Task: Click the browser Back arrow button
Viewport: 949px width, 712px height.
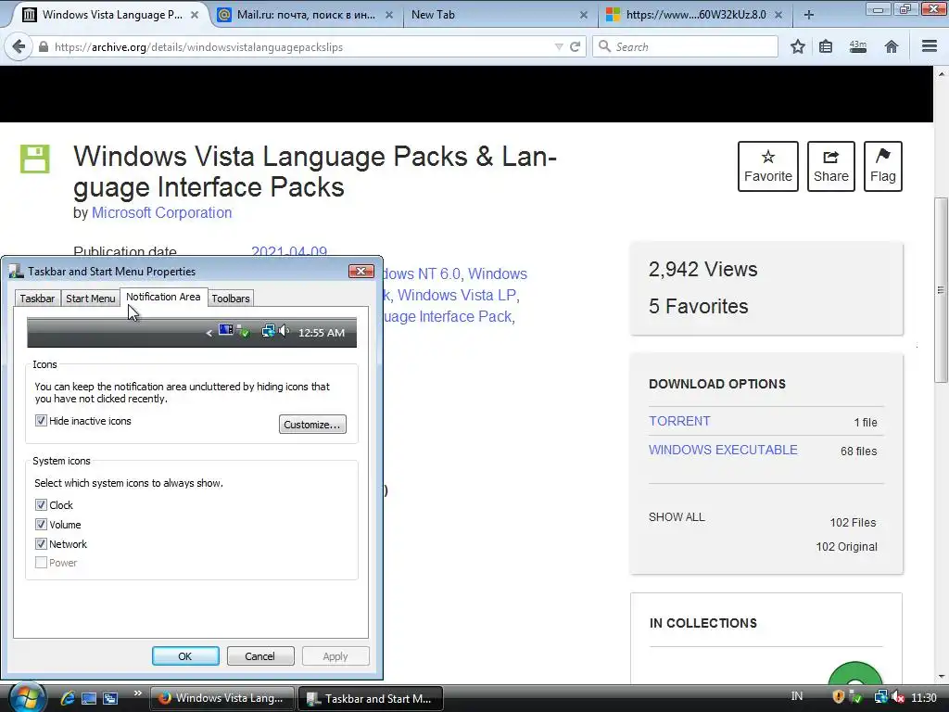Action: [19, 46]
